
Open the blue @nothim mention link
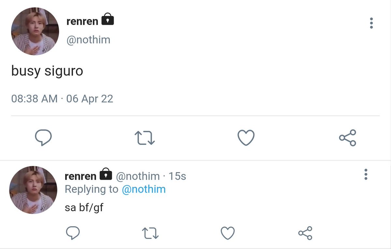[x=144, y=189]
